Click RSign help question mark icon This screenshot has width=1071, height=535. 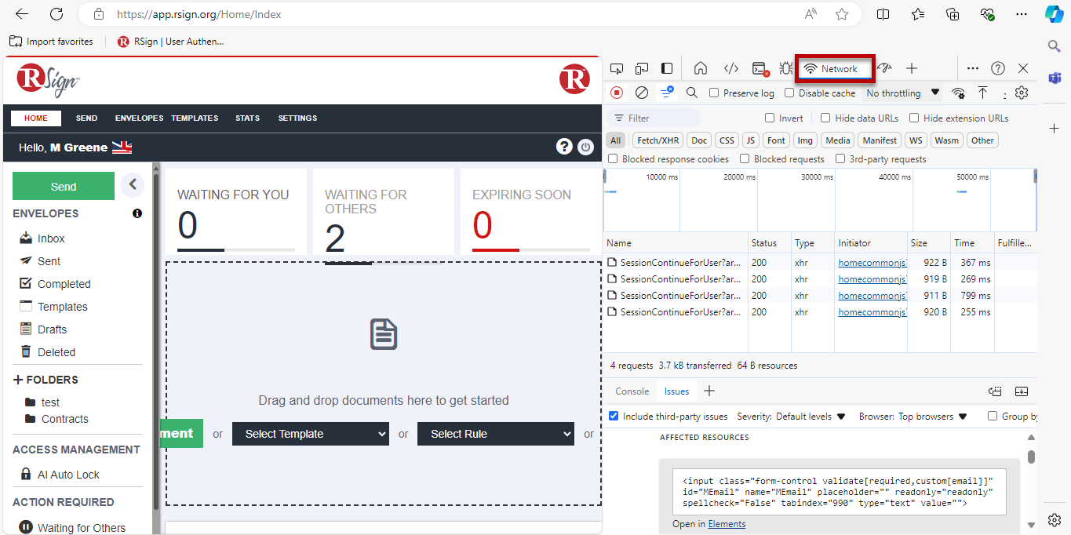pos(563,147)
